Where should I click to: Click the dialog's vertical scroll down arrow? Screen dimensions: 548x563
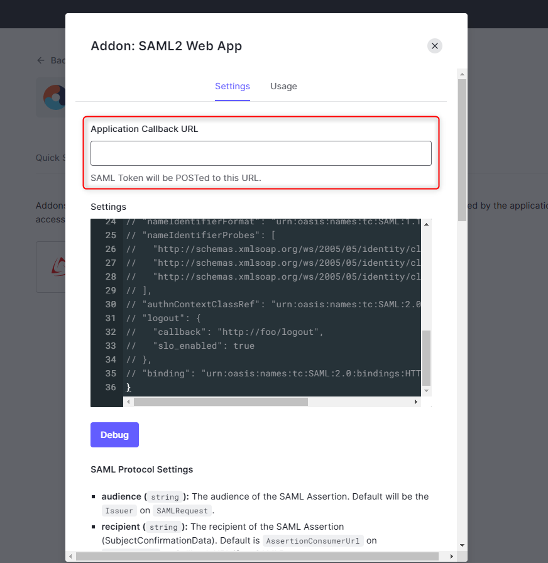(462, 545)
